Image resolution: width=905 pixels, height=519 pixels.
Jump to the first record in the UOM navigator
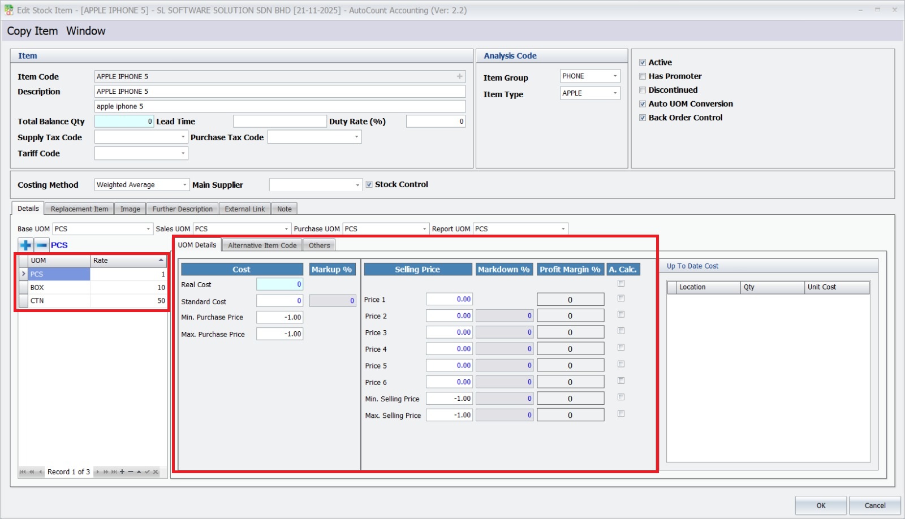pos(23,472)
